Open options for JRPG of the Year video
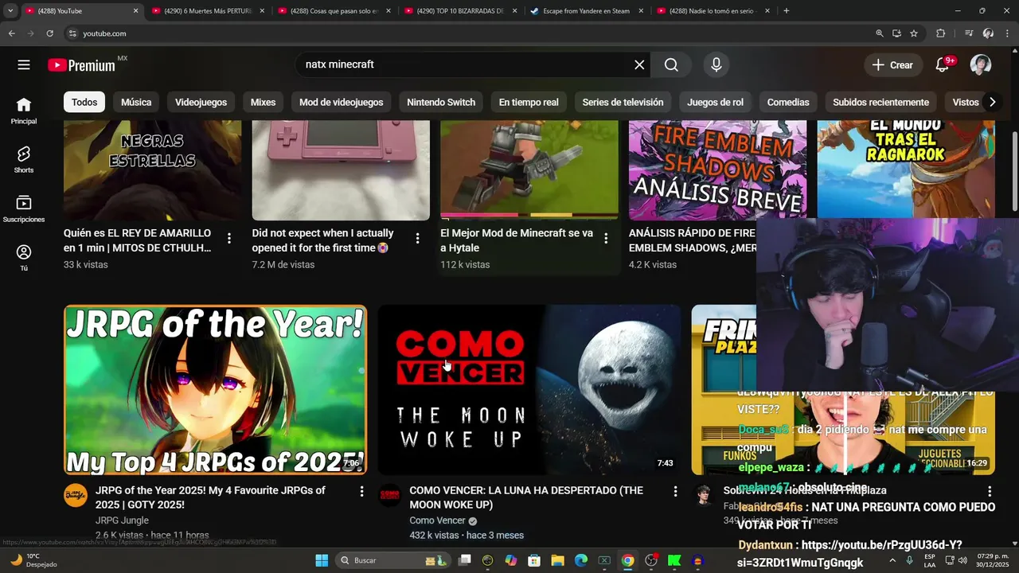This screenshot has height=573, width=1019. click(361, 491)
